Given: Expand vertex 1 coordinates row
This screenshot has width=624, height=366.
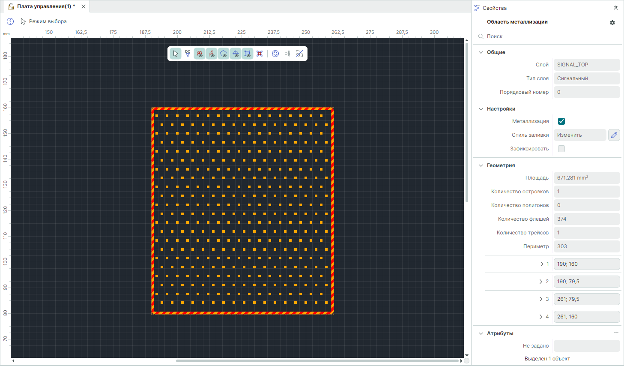Looking at the screenshot, I should [541, 264].
